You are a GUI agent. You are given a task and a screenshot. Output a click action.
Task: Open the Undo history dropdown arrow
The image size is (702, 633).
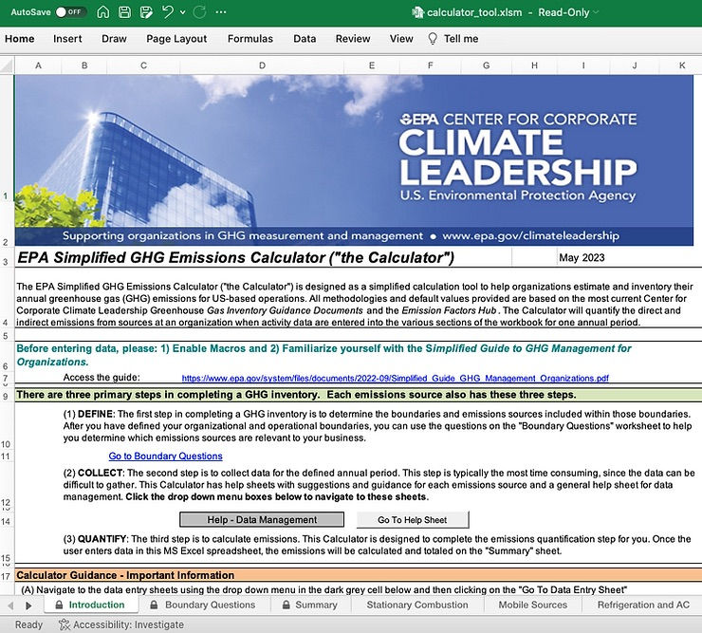point(183,12)
